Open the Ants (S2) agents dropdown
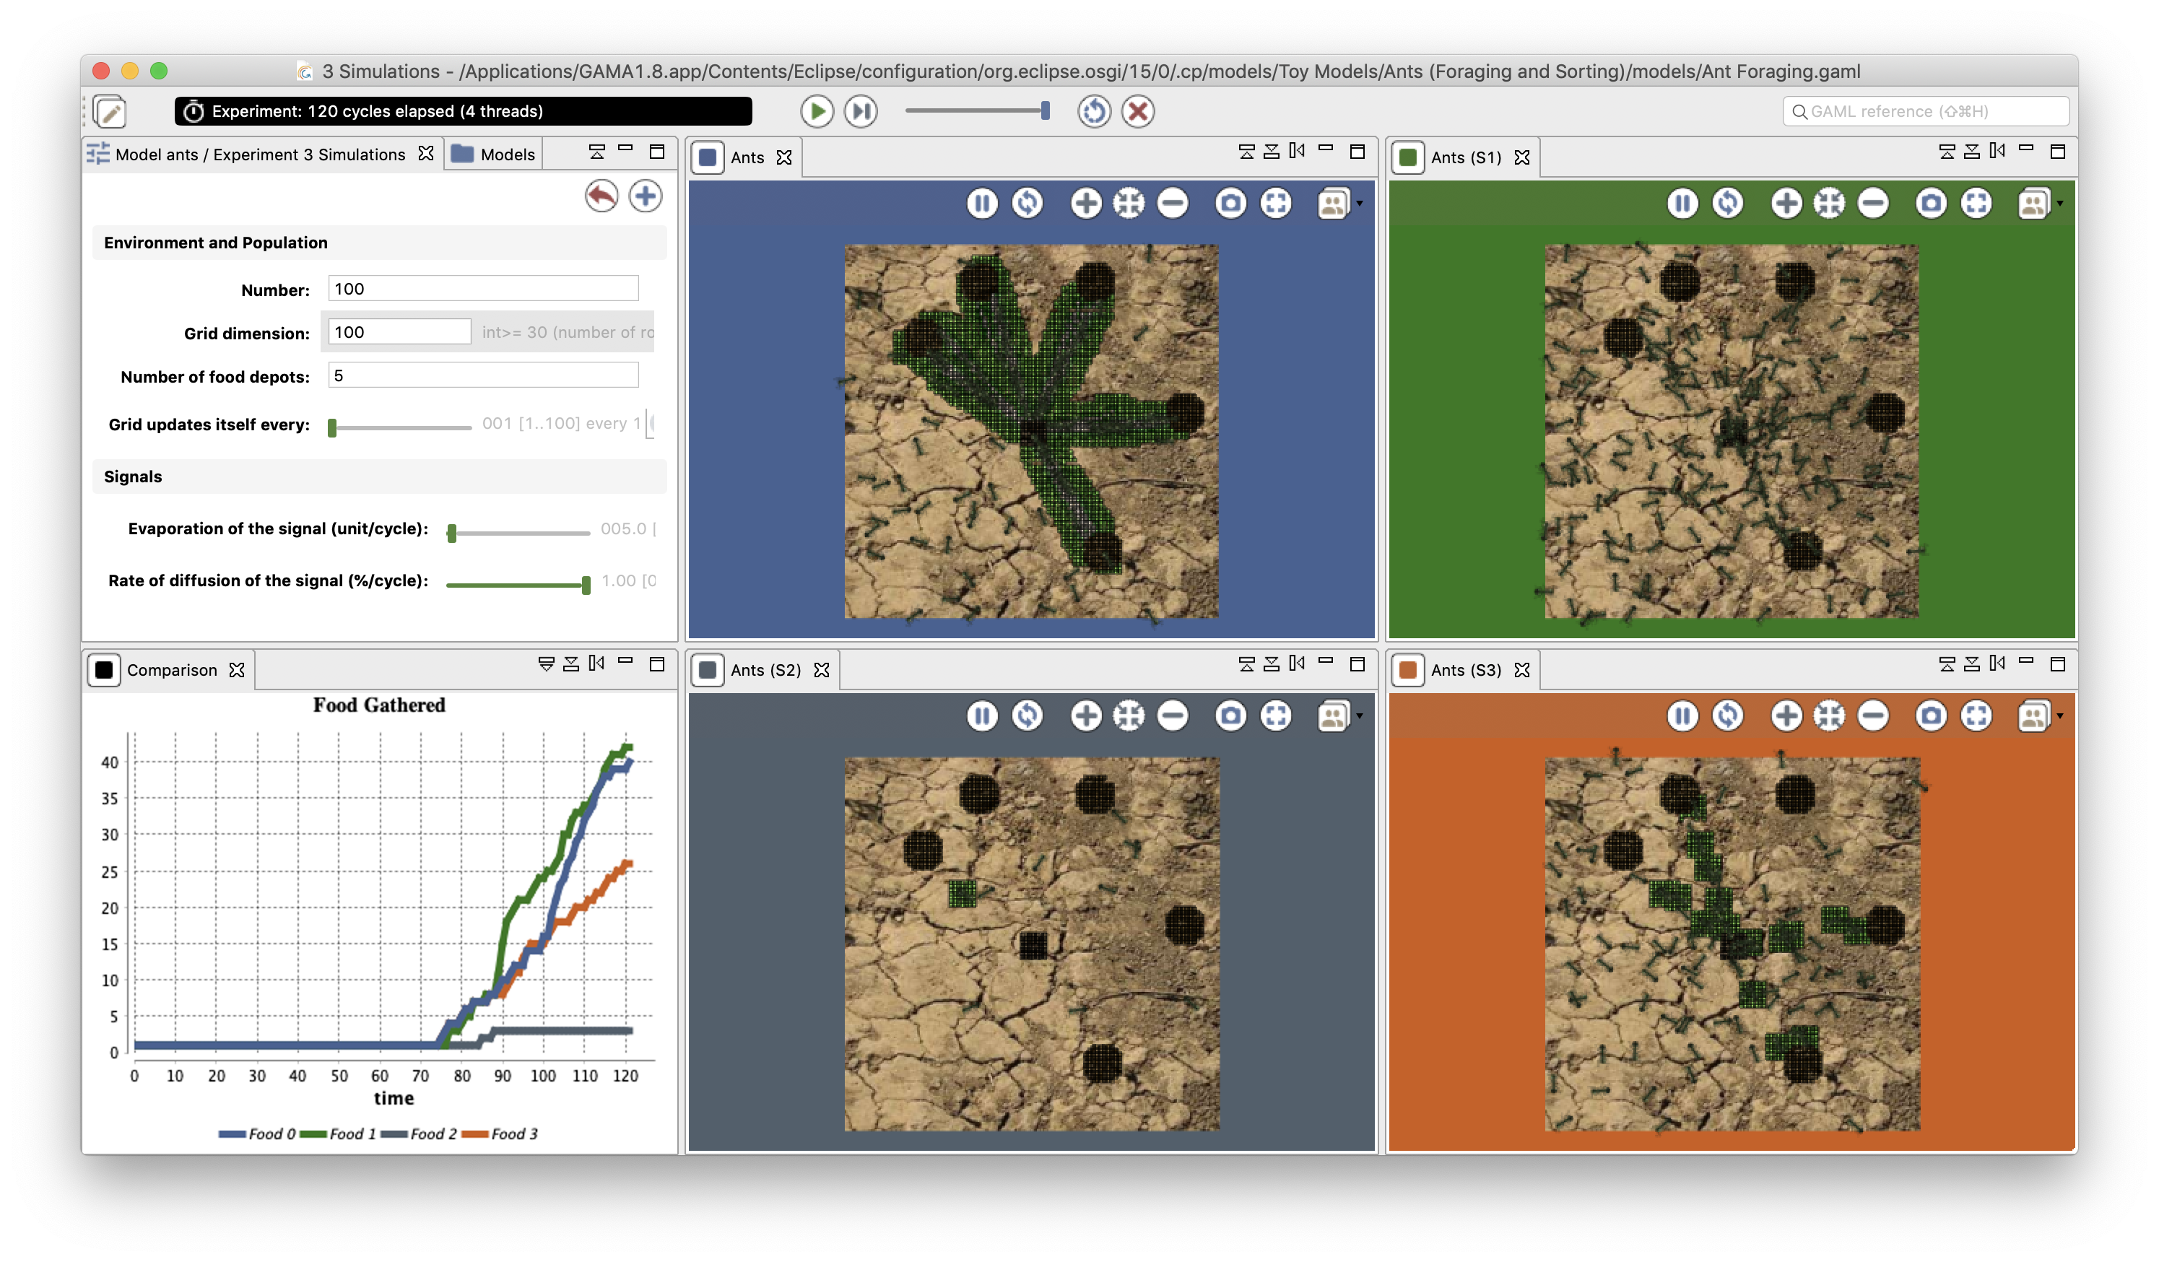 1339,716
